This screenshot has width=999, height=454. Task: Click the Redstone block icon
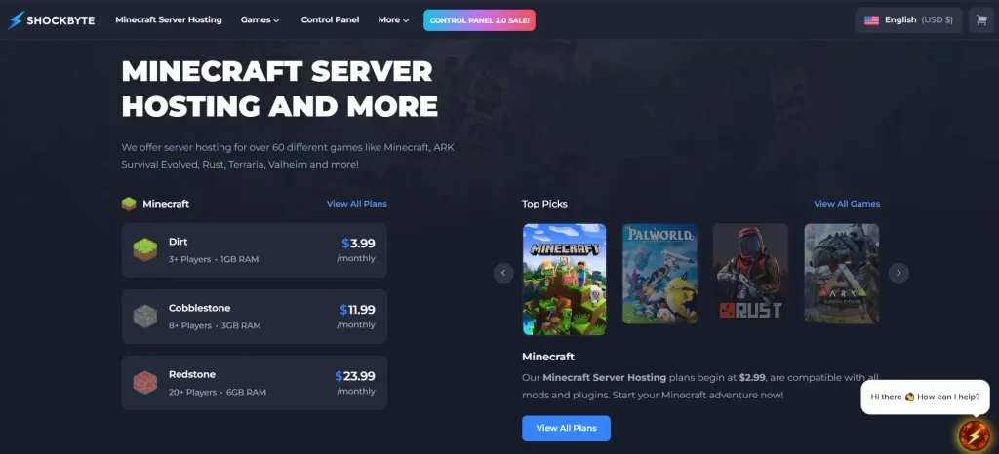coord(144,383)
